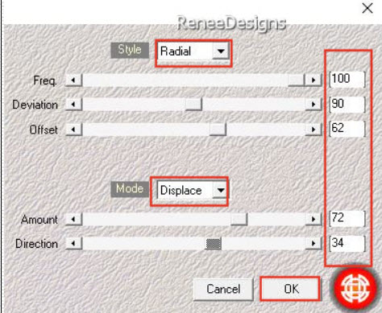Click the right arrow of Freq. slider

tap(313, 80)
